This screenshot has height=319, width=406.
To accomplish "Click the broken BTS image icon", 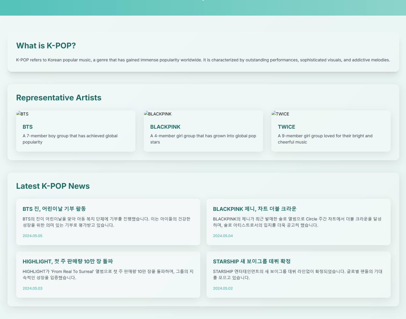I will tap(18, 114).
